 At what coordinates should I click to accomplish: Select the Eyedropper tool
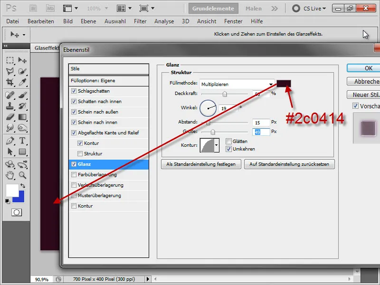coord(22,82)
